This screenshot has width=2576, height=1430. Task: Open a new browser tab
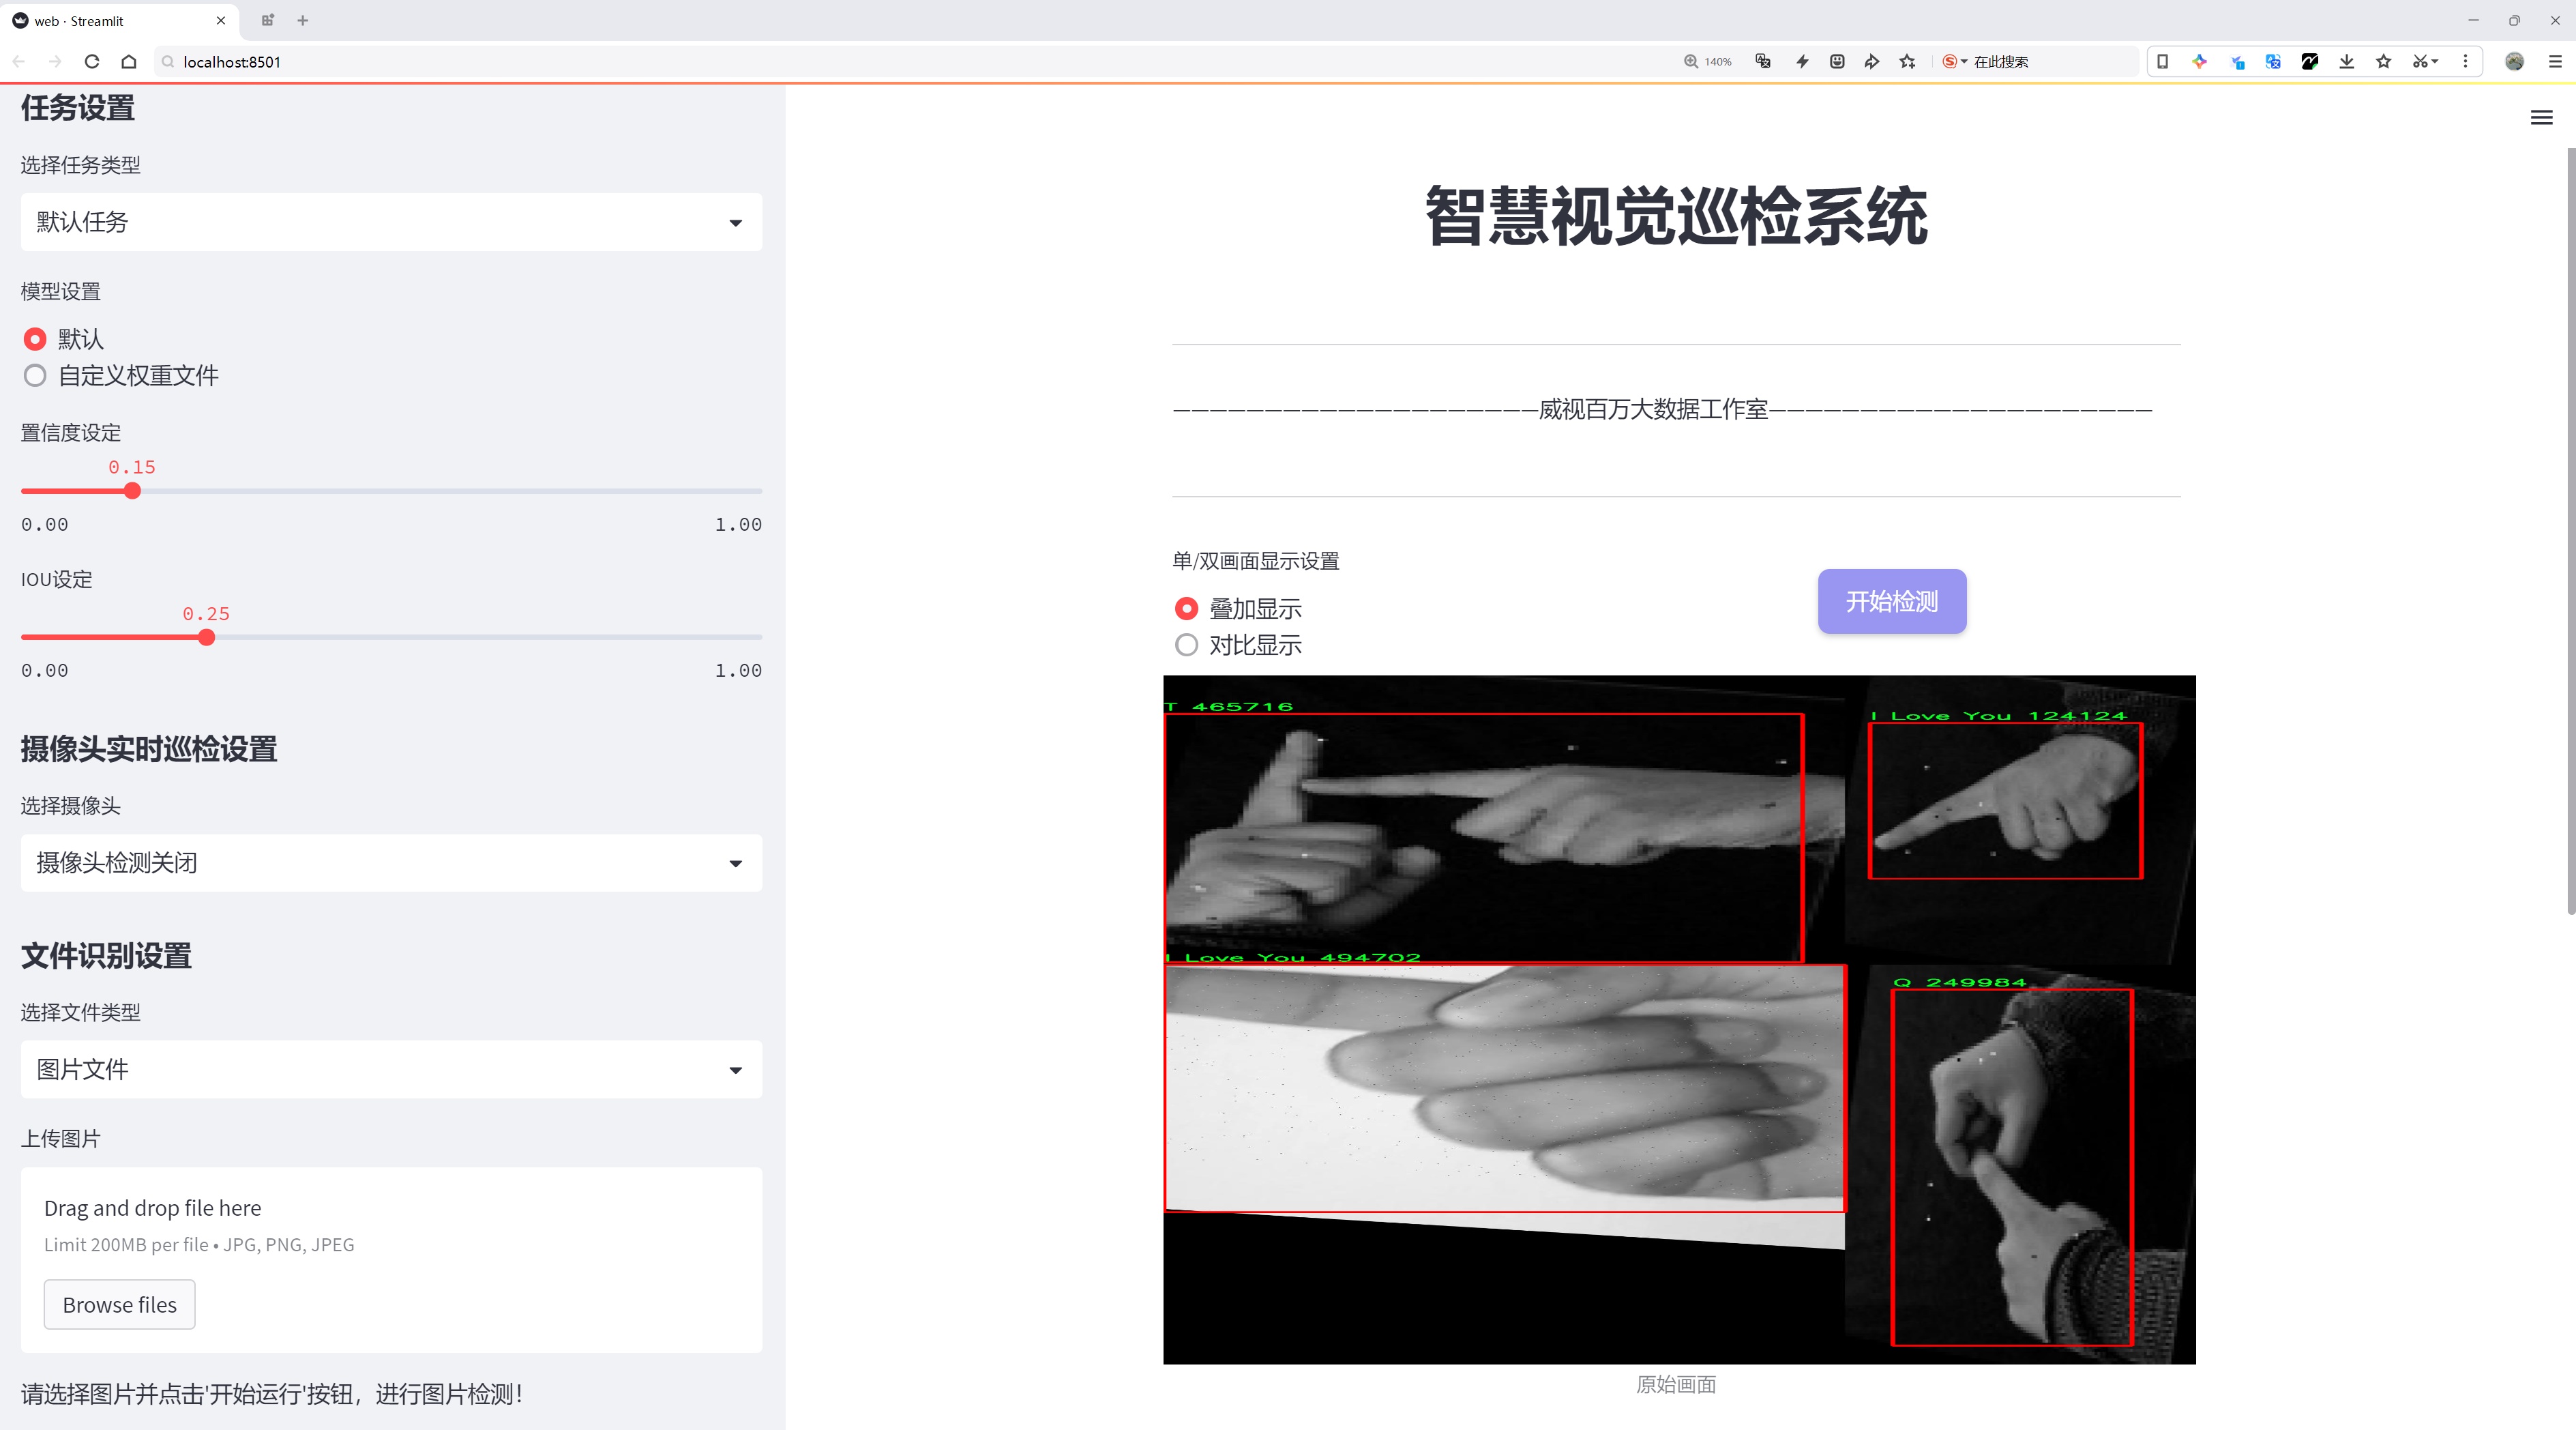tap(303, 20)
